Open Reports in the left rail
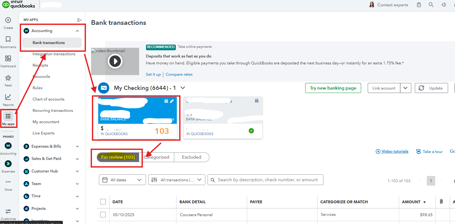 click(8, 97)
